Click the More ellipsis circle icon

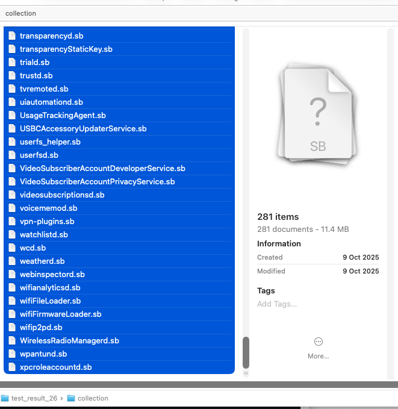[318, 342]
